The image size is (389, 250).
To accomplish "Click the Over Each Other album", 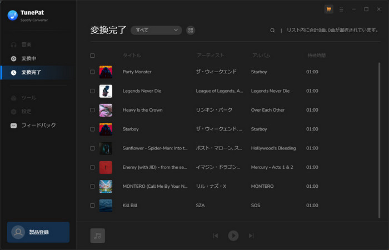I will click(268, 110).
